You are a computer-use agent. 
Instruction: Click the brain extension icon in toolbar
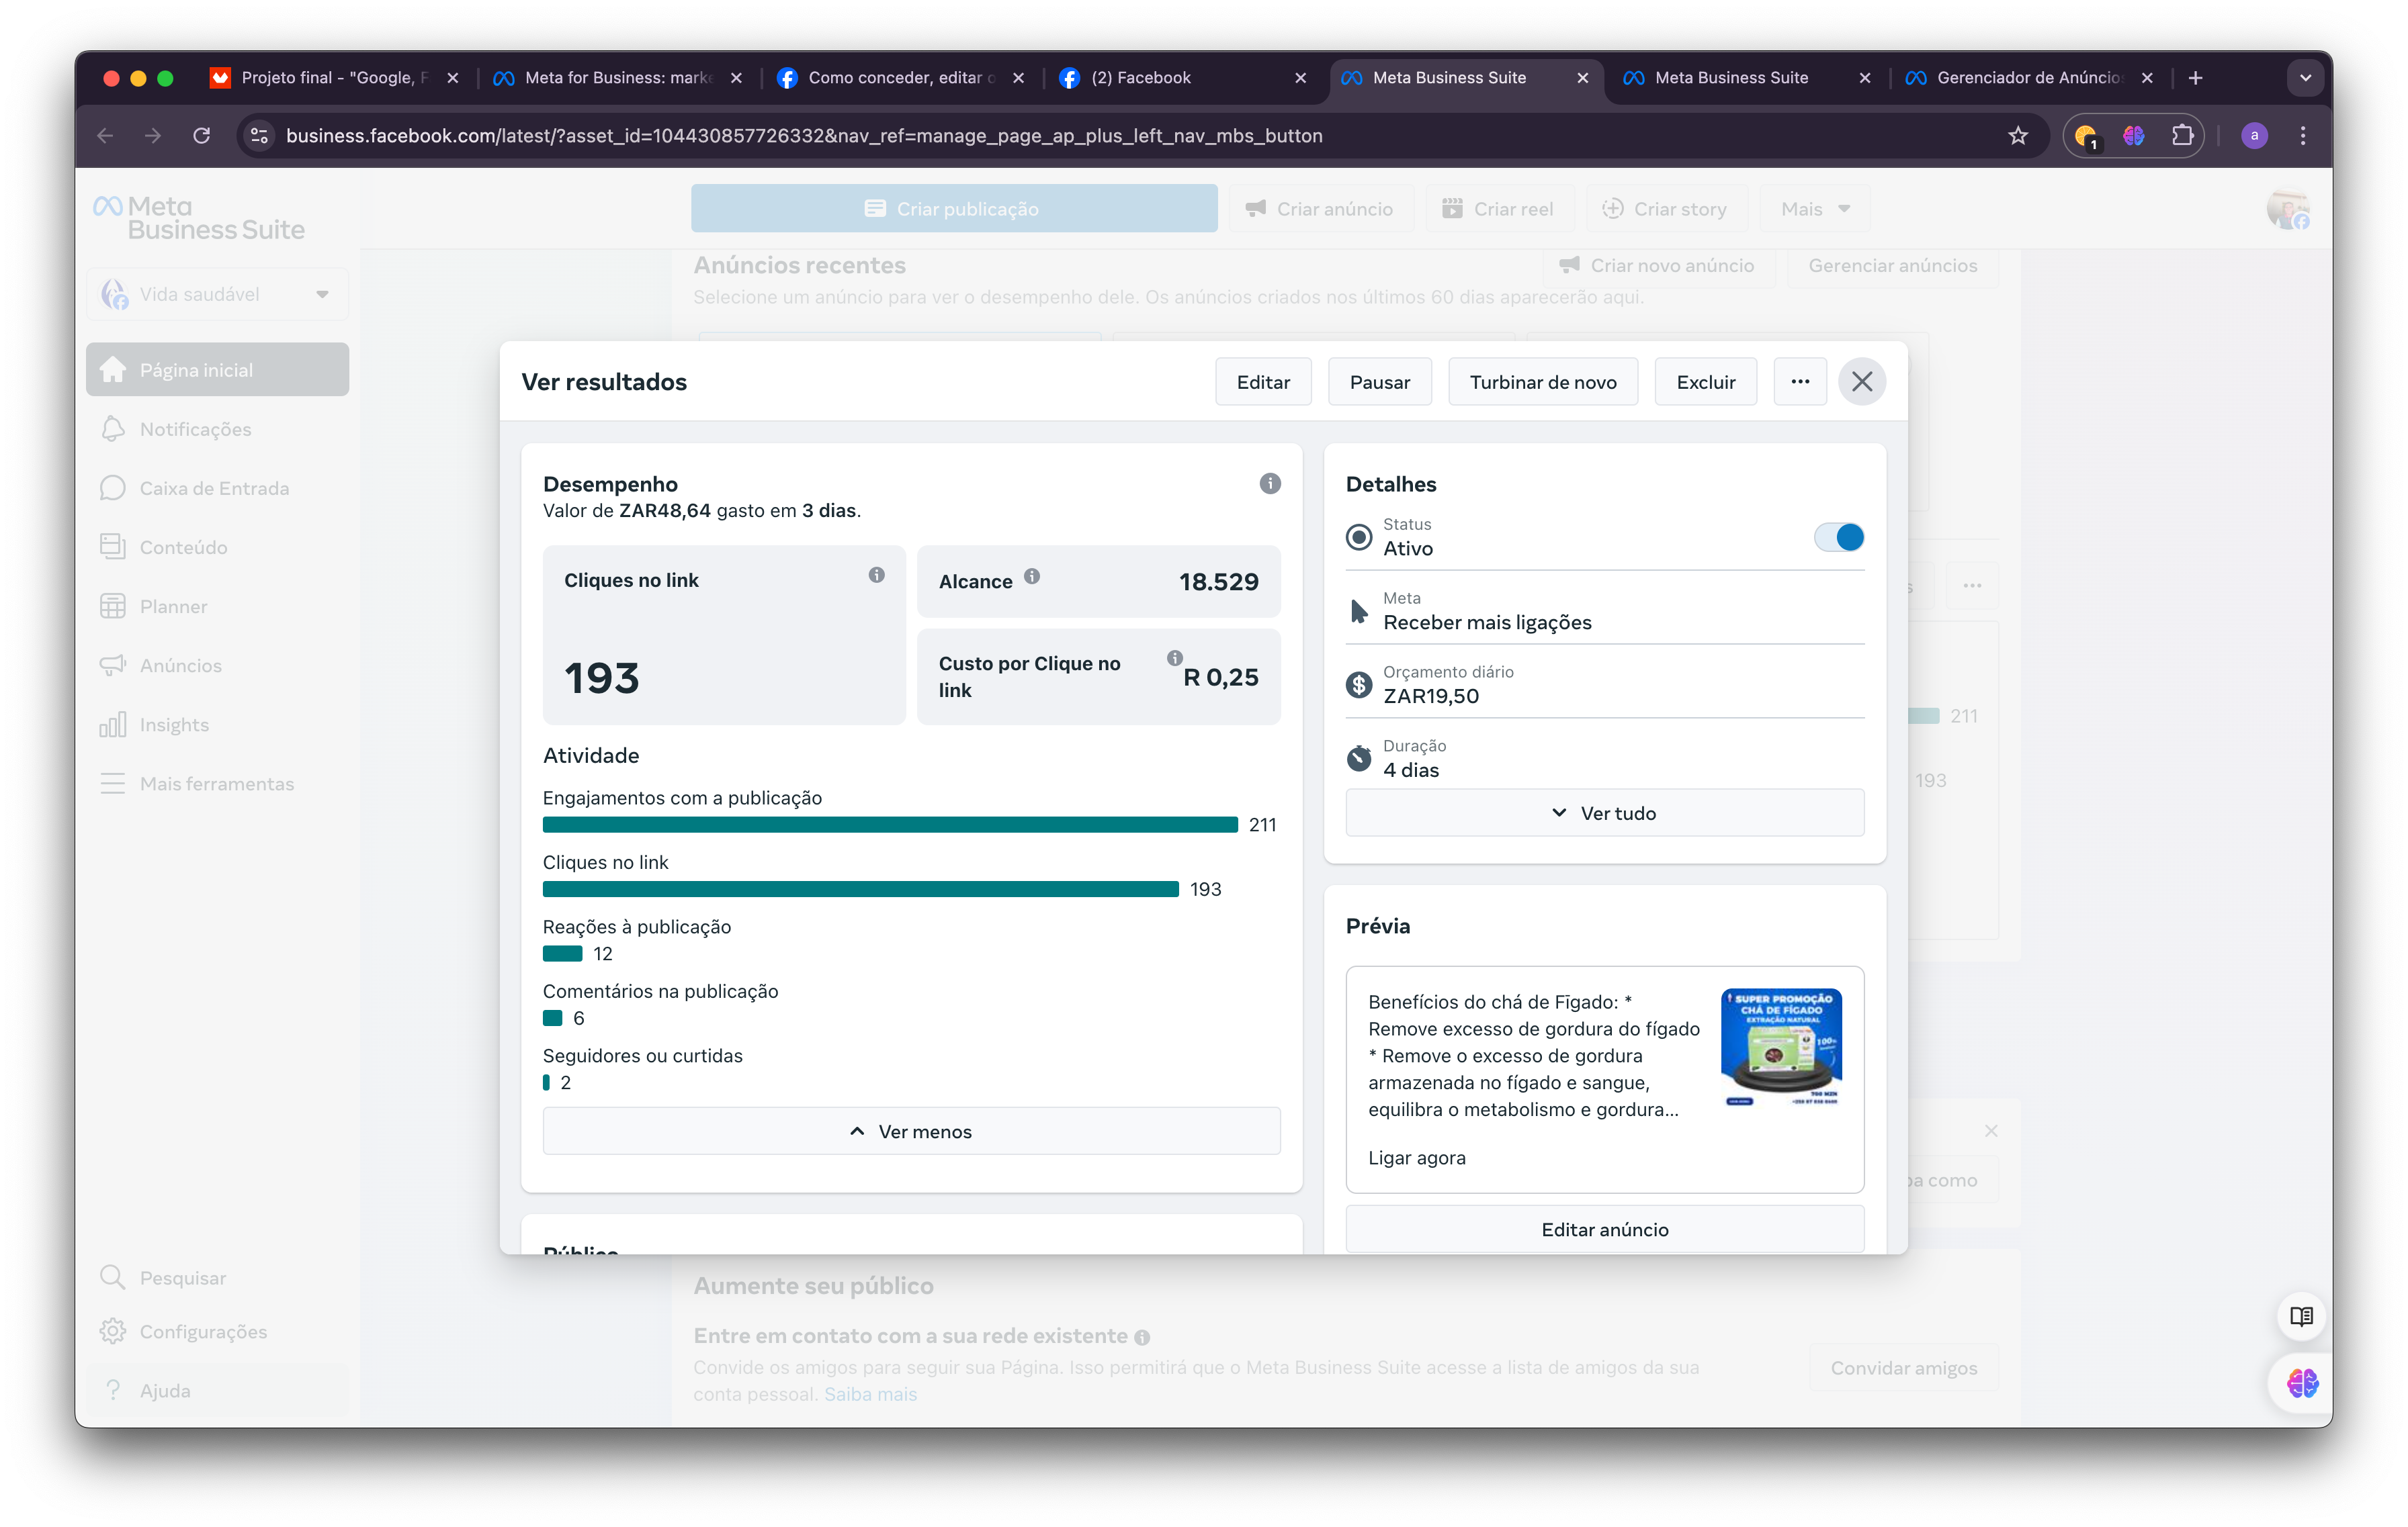pos(2134,135)
